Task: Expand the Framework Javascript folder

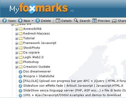Action: tap(16, 43)
